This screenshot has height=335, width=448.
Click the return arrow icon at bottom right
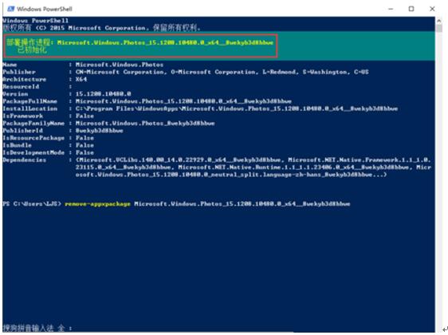[x=445, y=330]
